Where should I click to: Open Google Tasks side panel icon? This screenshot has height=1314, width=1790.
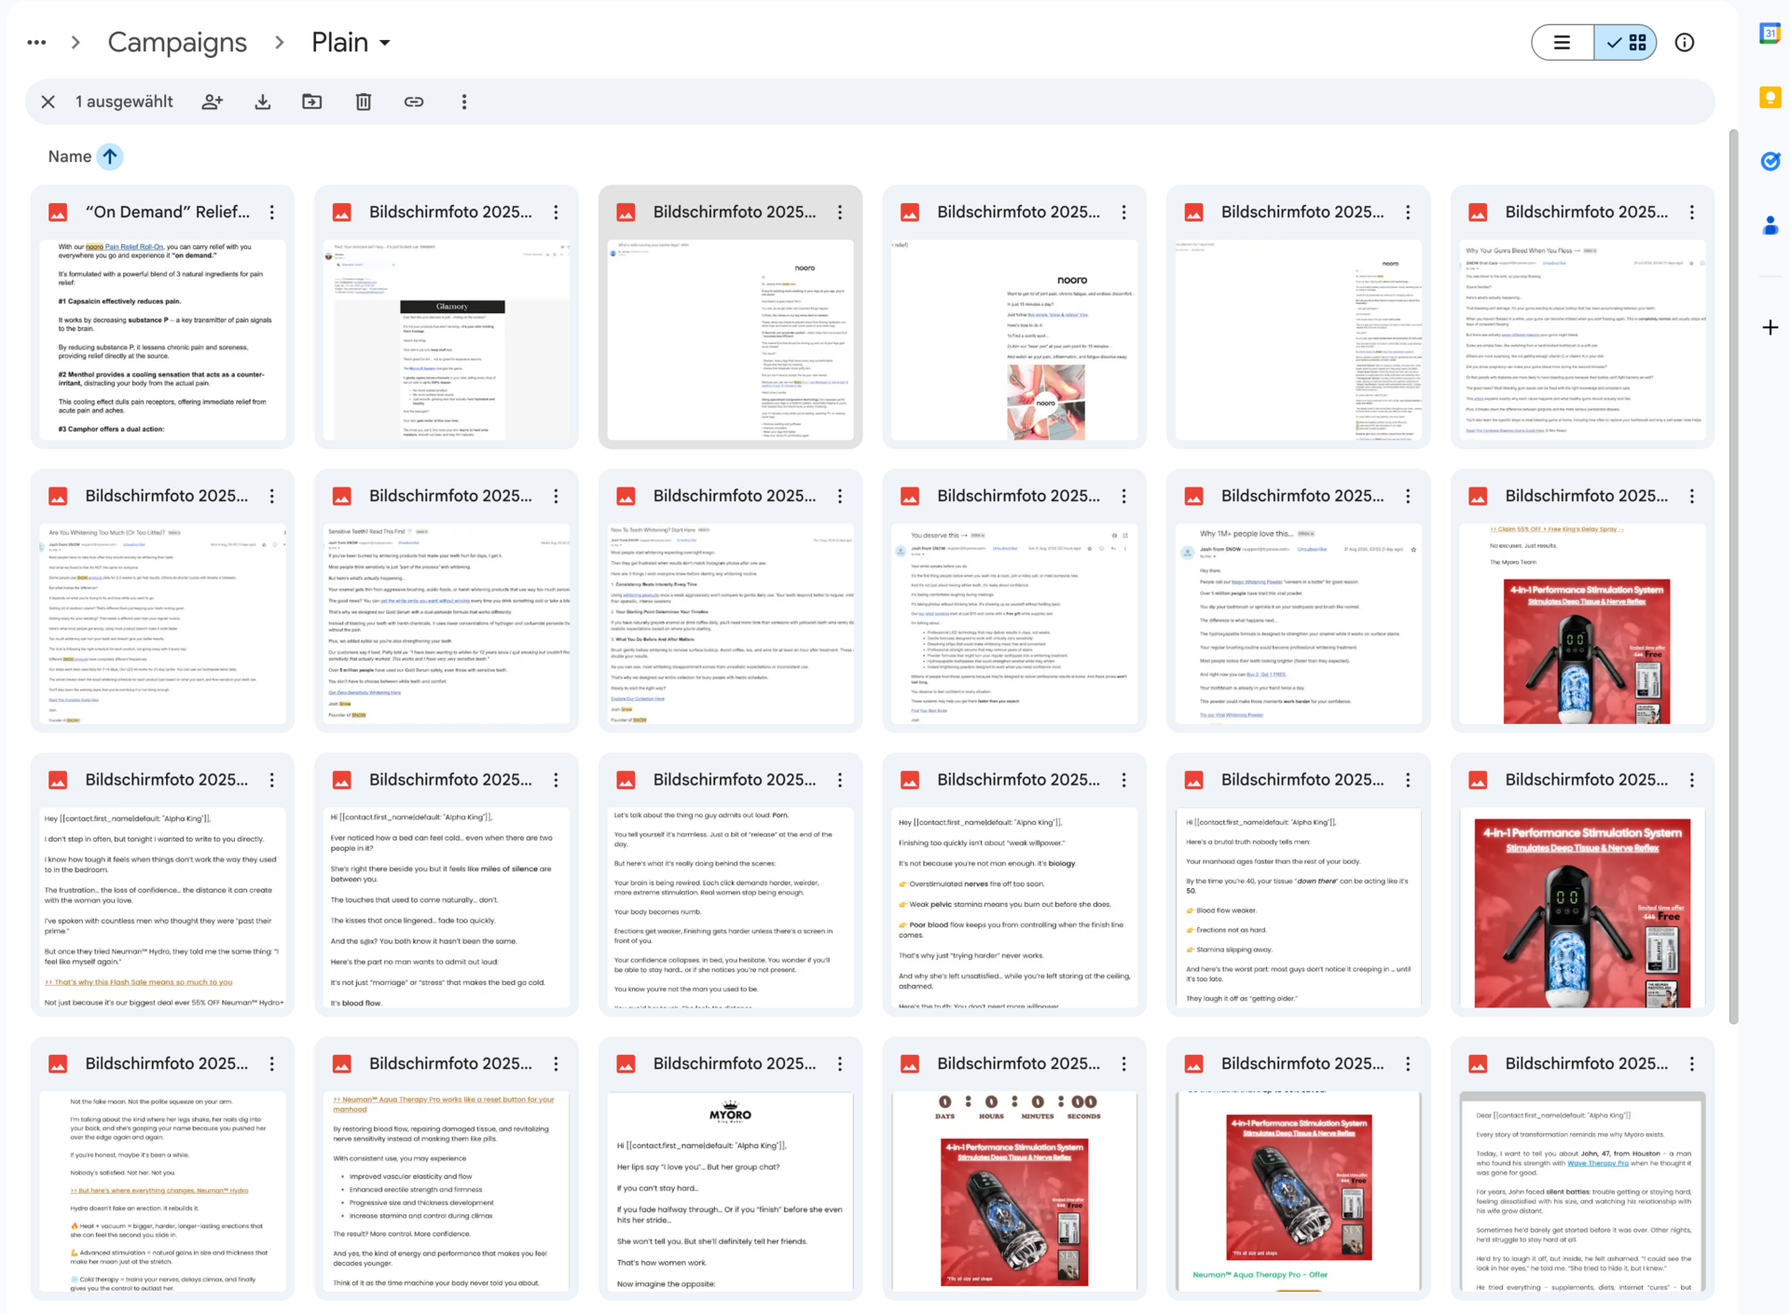[x=1769, y=160]
